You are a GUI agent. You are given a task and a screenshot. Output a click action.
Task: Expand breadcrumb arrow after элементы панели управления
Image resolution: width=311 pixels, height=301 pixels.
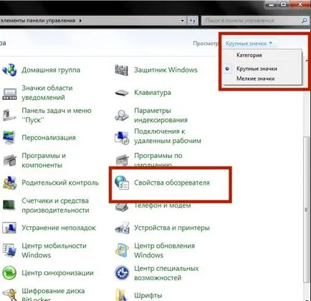[80, 21]
